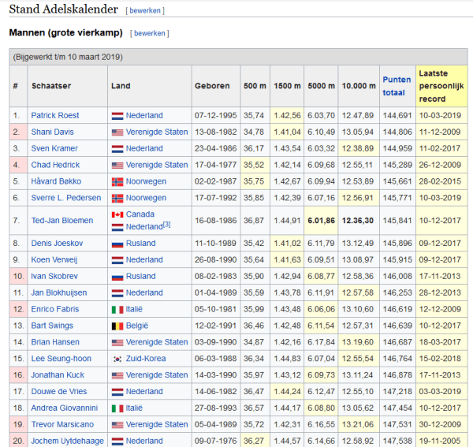The height and width of the screenshot is (447, 473).
Task: Click the US flag beside Shani Davis
Action: click(117, 132)
